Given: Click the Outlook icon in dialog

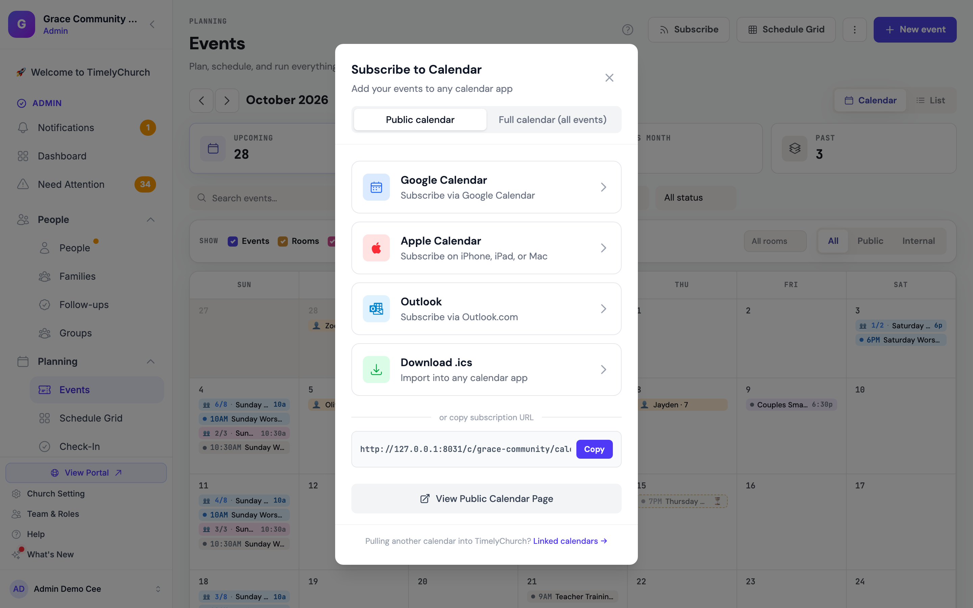Looking at the screenshot, I should [x=376, y=308].
